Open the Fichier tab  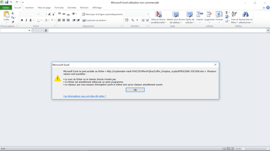pyautogui.click(x=6, y=7)
